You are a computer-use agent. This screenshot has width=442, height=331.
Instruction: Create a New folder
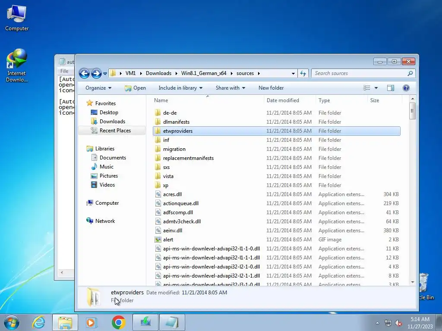pyautogui.click(x=271, y=88)
